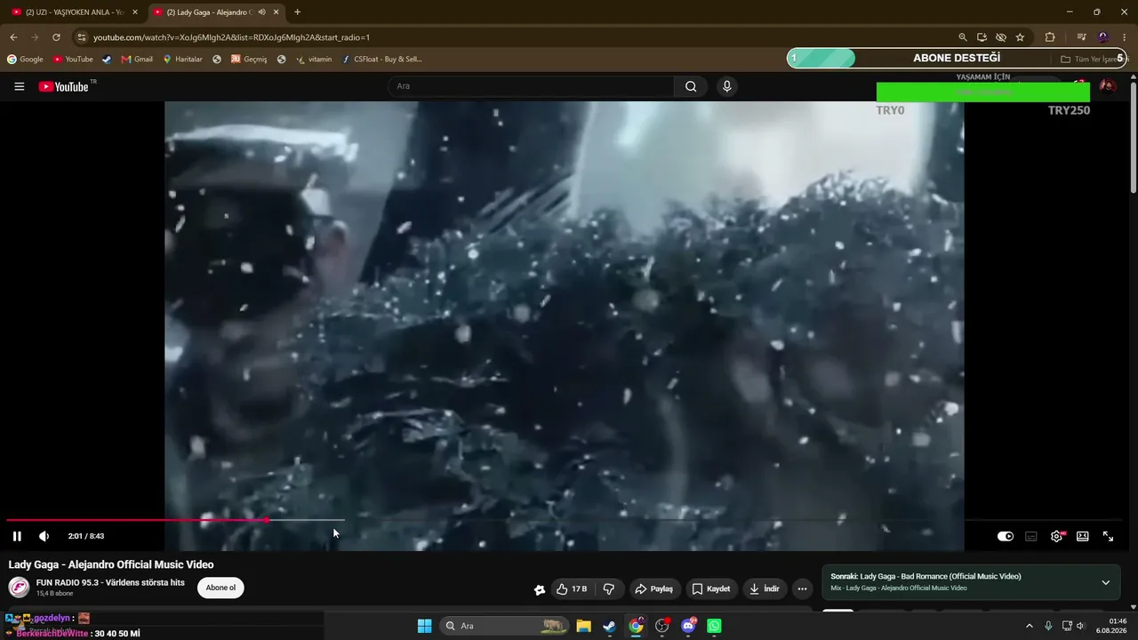Start voice search with microphone
The width and height of the screenshot is (1138, 640).
click(727, 86)
